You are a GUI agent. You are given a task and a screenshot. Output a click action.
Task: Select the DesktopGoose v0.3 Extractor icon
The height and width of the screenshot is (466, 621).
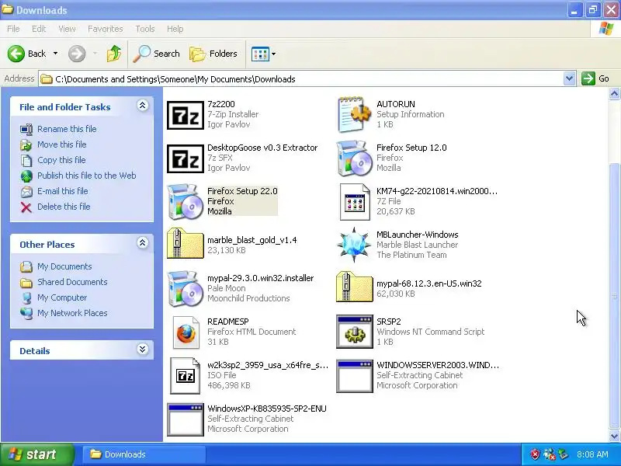click(x=186, y=158)
